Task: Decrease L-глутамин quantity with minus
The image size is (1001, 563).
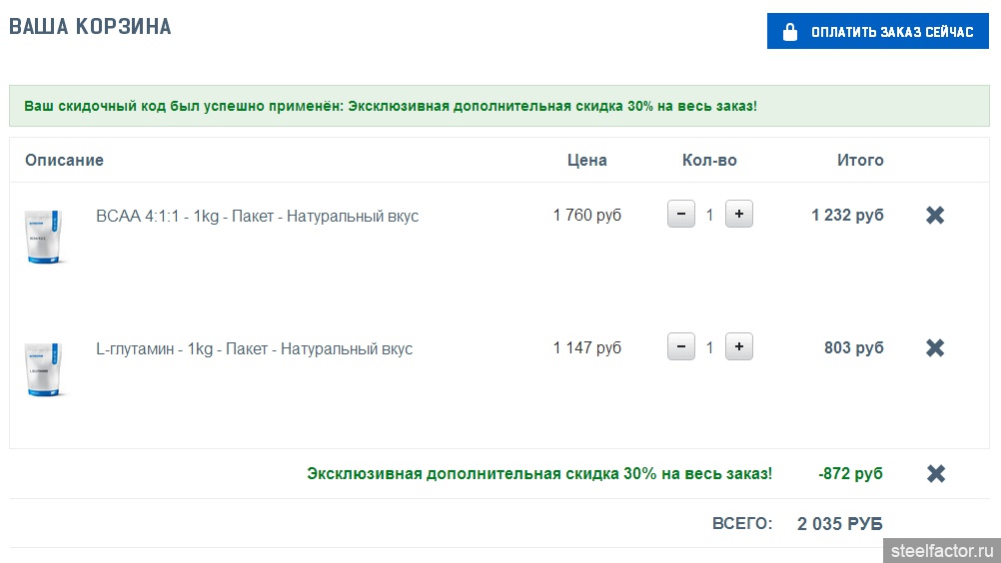Action: [680, 347]
